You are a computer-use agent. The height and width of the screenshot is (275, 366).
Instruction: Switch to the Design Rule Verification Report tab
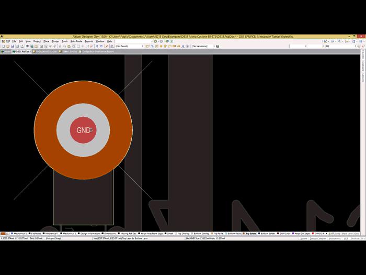(96, 51)
